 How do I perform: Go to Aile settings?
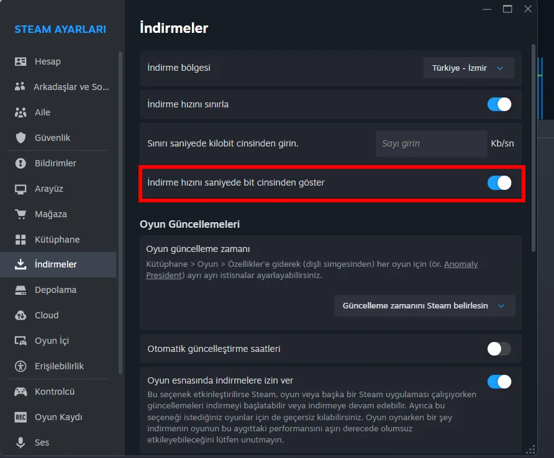[x=58, y=112]
